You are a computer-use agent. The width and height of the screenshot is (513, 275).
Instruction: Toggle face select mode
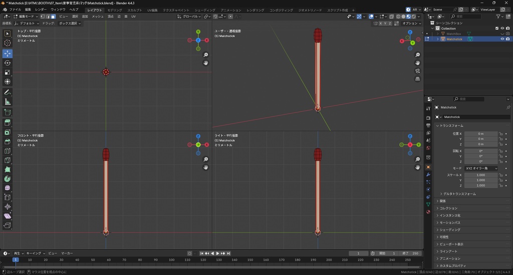click(53, 16)
